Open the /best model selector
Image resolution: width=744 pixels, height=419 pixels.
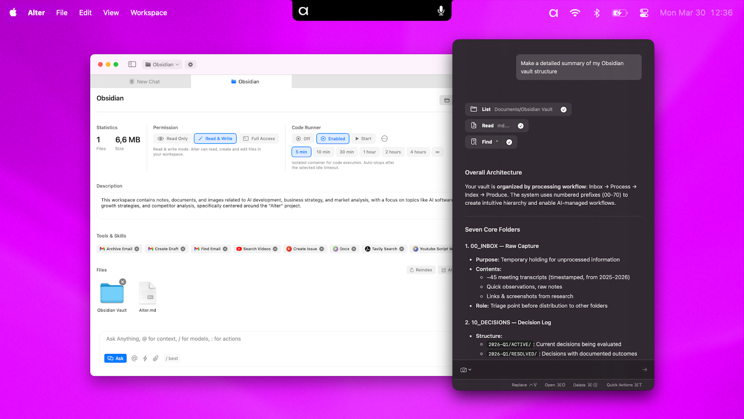click(172, 358)
